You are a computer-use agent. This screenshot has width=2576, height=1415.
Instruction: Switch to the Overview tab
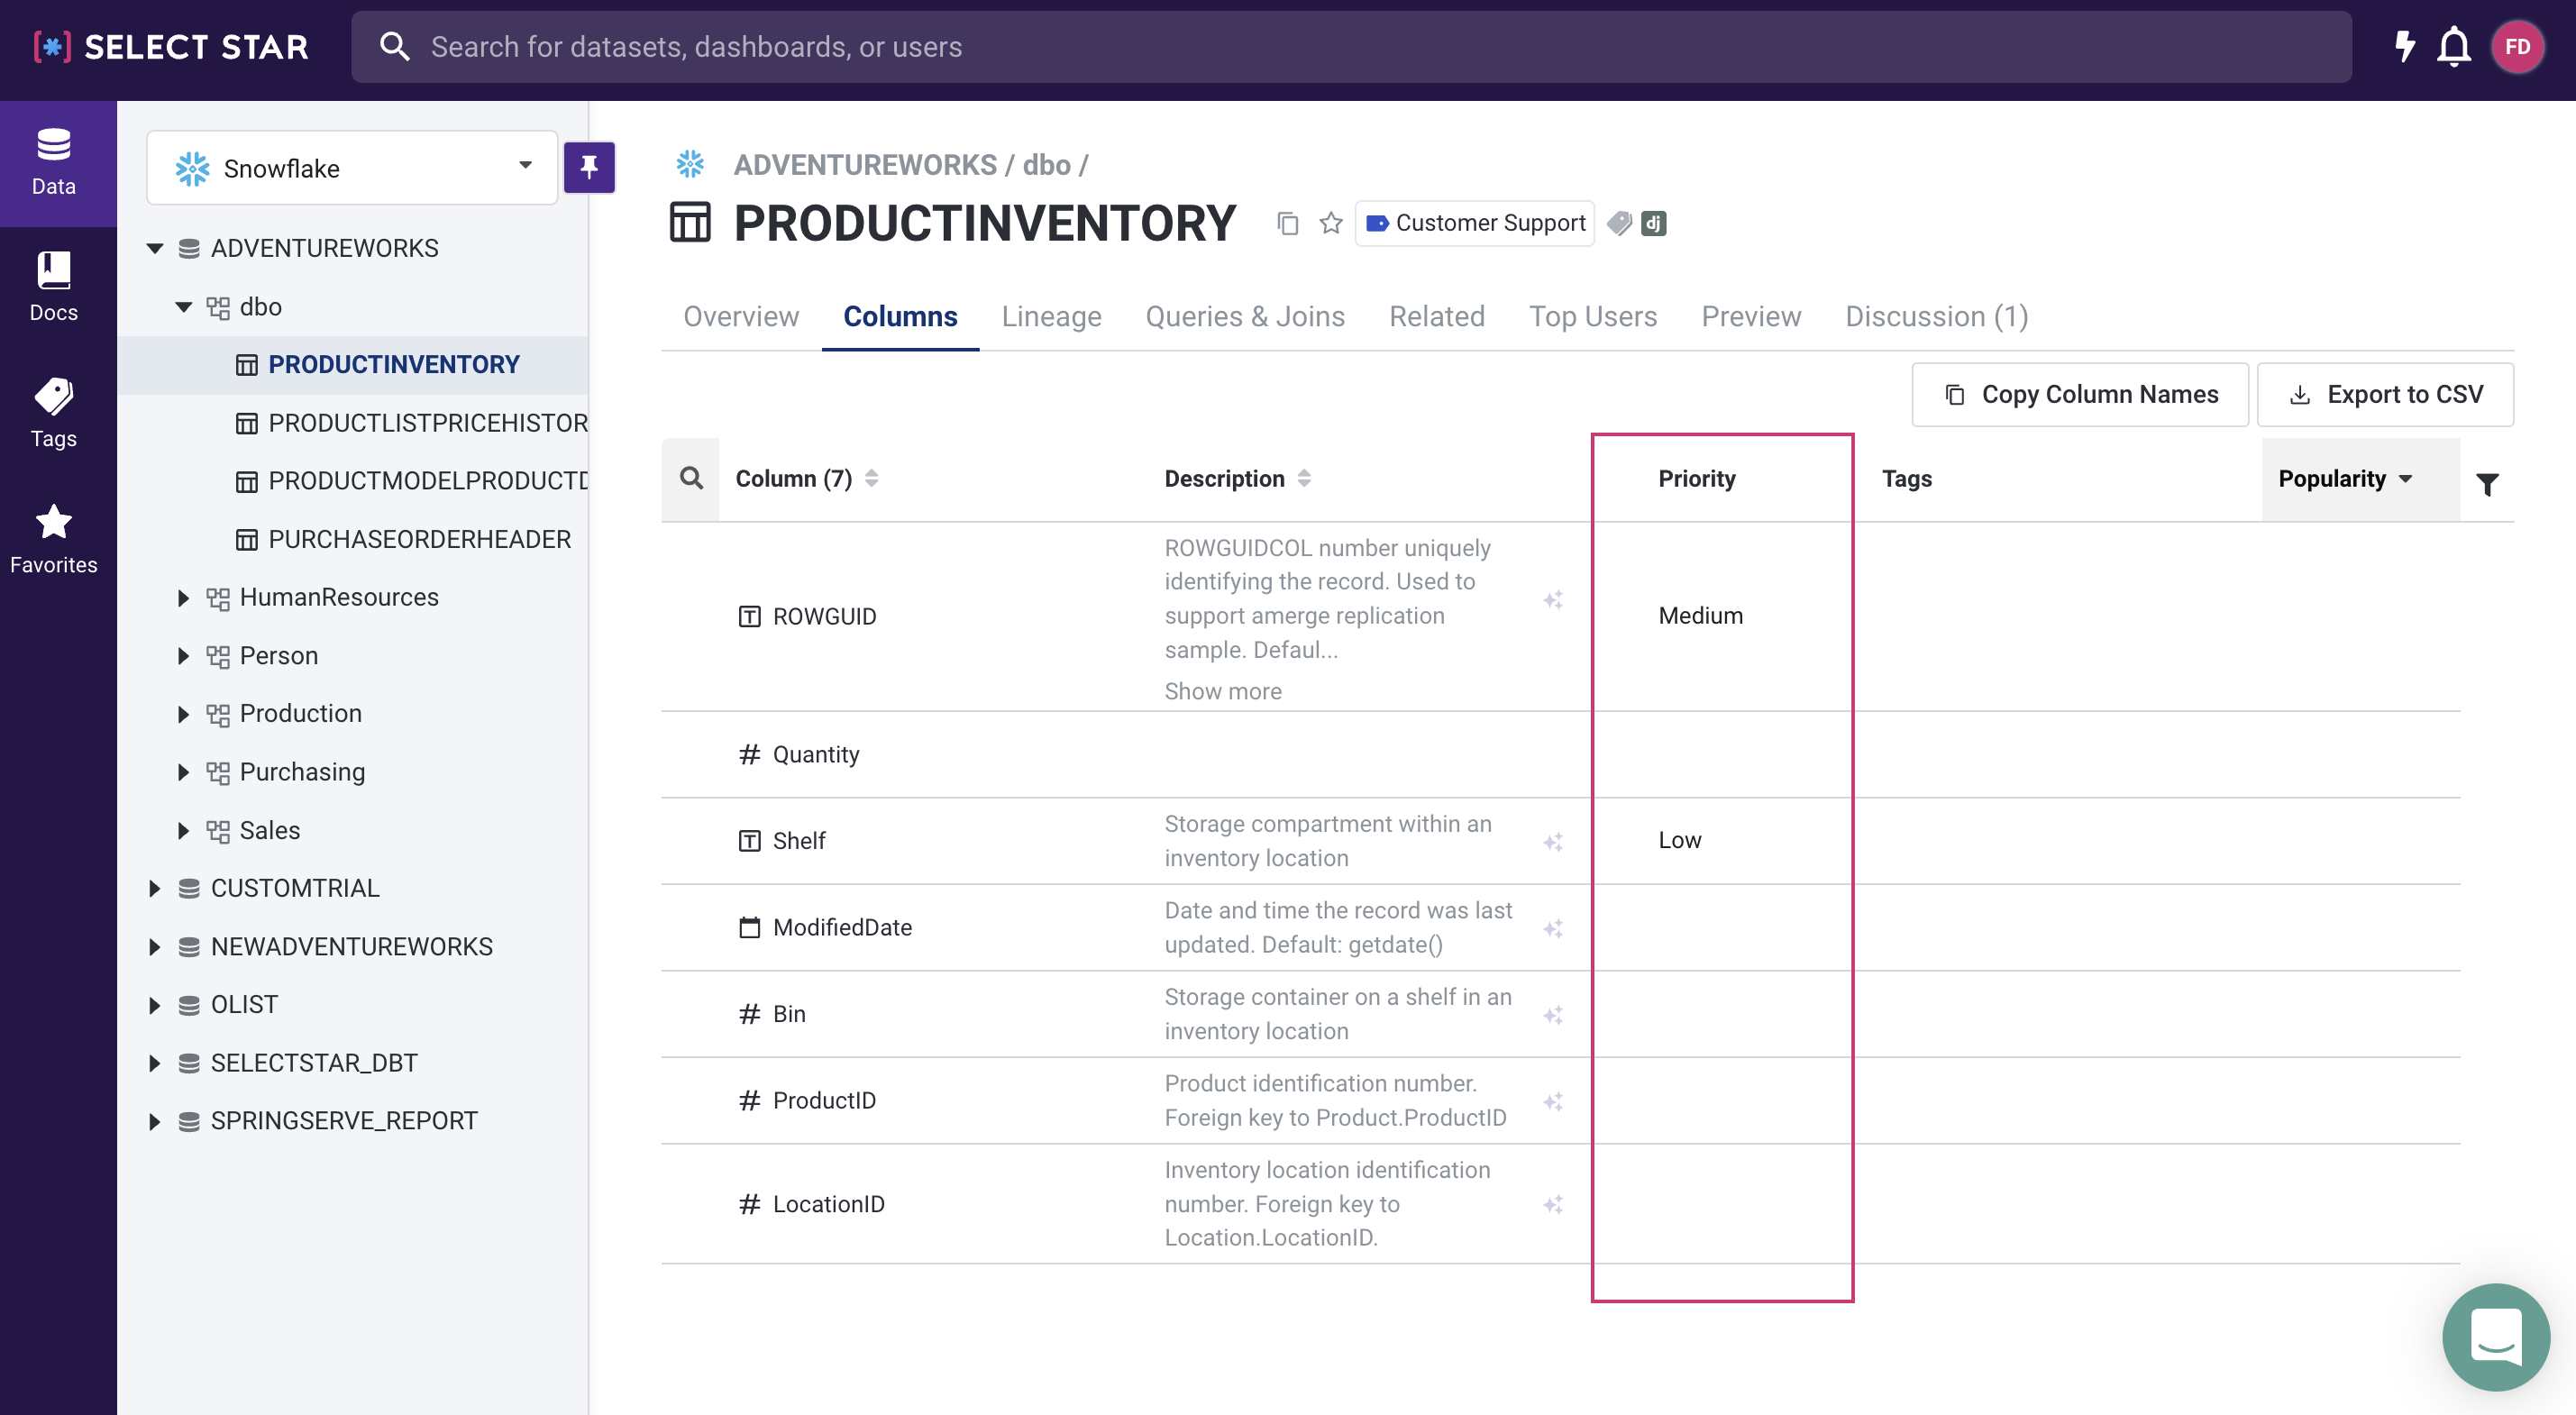(741, 316)
